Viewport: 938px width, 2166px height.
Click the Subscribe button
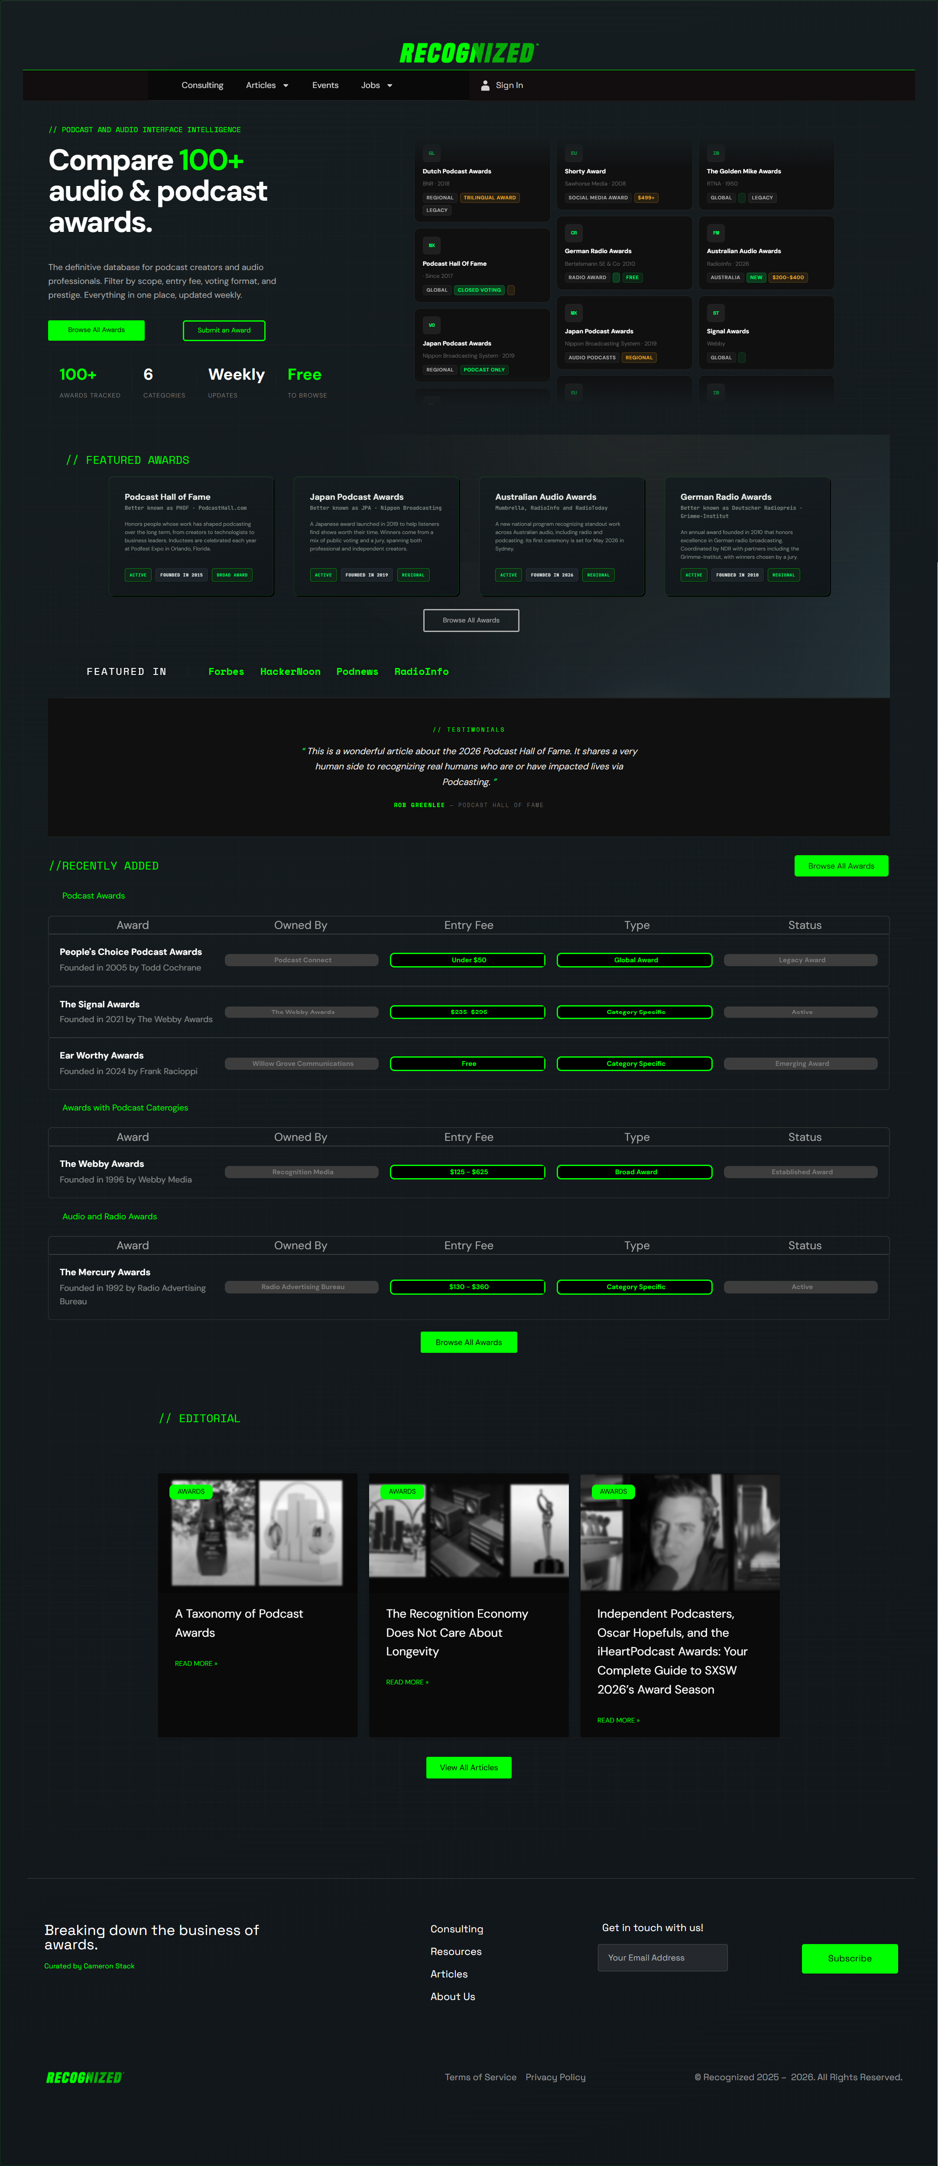point(850,1958)
